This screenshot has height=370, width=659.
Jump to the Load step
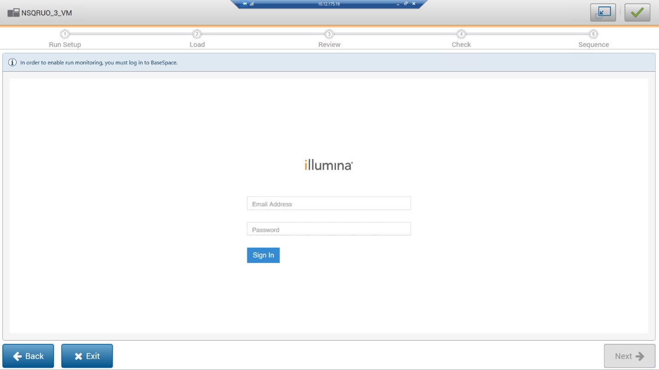197,34
